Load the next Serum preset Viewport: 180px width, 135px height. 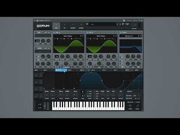[120, 24]
